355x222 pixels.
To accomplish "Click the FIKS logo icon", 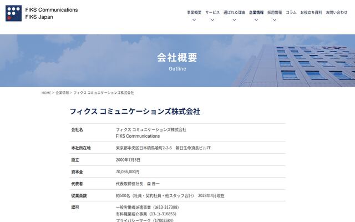I will (x=13, y=13).
